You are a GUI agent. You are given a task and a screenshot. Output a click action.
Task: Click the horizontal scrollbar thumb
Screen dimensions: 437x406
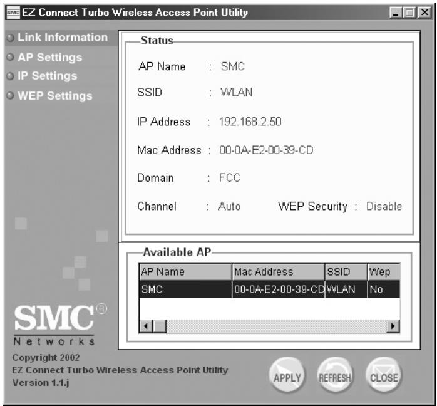tap(160, 326)
